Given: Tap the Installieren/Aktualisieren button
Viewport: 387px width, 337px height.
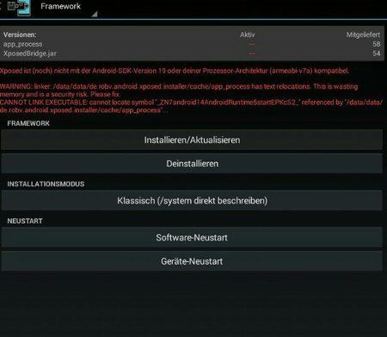Looking at the screenshot, I should click(192, 140).
